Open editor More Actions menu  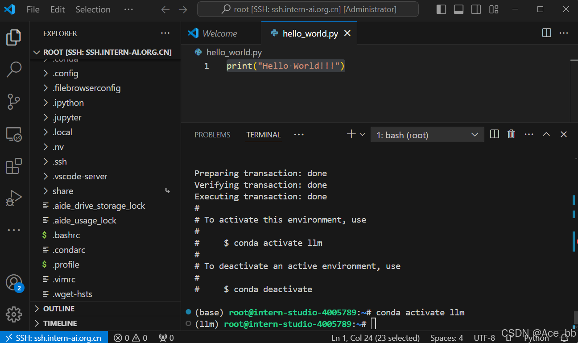click(x=564, y=33)
